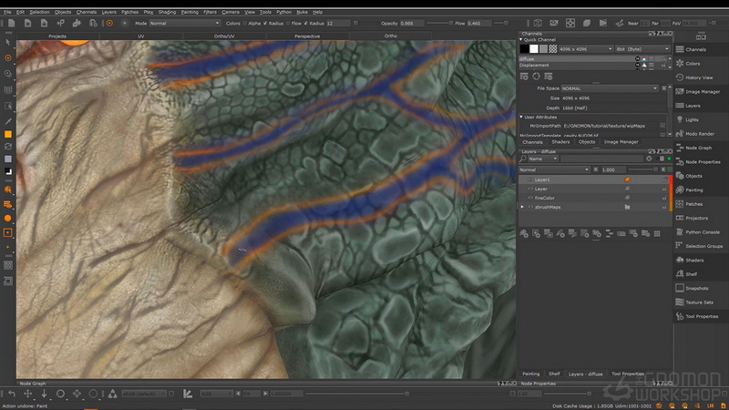Viewport: 729px width, 410px height.
Task: Select the white Quick Channel swatch
Action: 534,49
